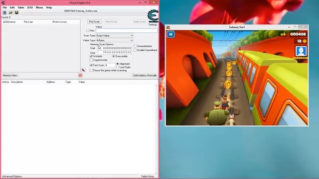Click the open folder toolbar icon

pyautogui.click(x=10, y=12)
